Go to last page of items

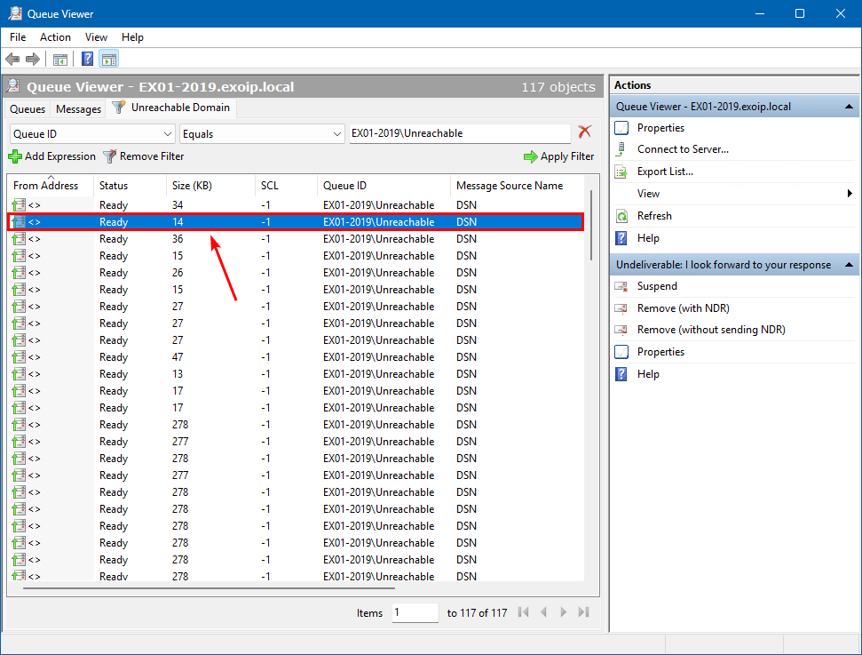pos(584,612)
